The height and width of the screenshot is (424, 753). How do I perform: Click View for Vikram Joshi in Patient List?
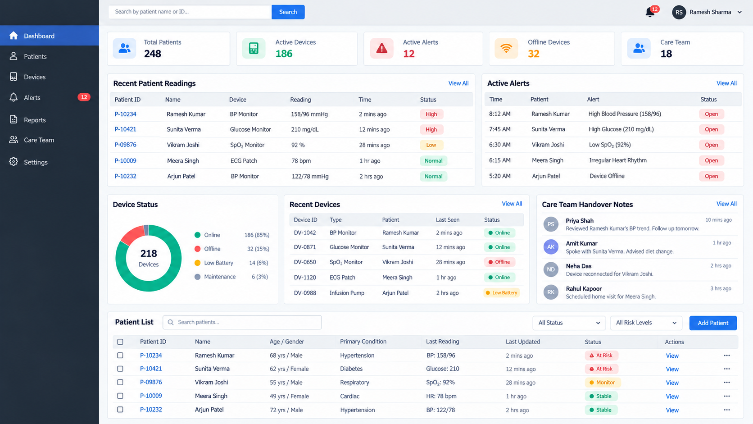(672, 383)
